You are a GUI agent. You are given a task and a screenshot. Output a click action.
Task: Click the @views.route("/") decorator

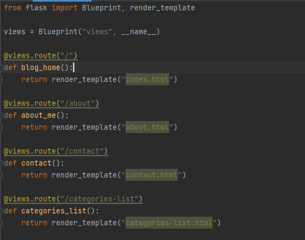pyautogui.click(x=40, y=56)
